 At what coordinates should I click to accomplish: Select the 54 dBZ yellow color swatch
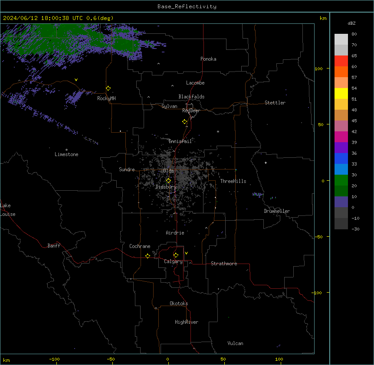coord(341,93)
